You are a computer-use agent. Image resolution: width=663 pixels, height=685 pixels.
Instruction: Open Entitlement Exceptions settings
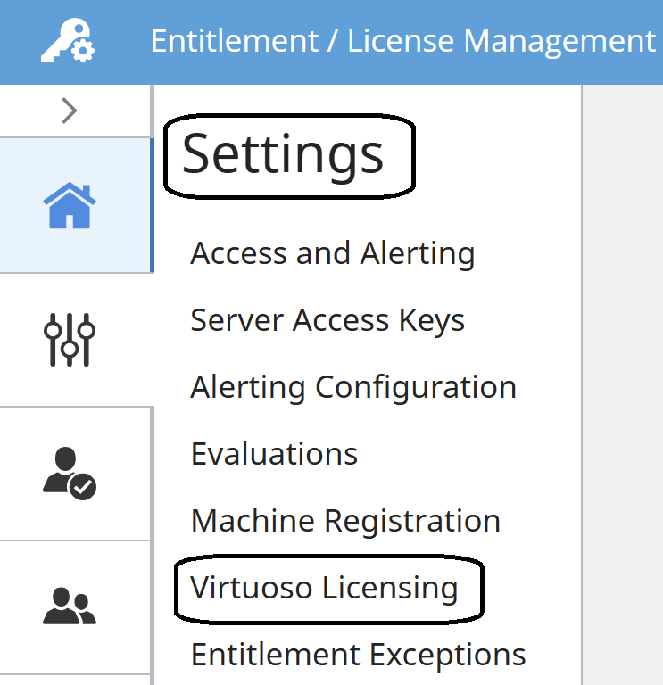358,655
